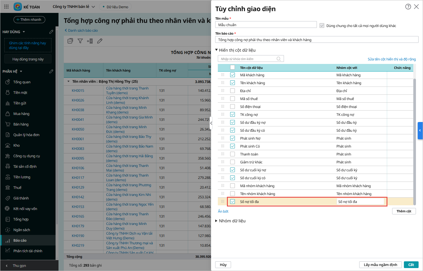Click the help question mark icon
The image size is (423, 271).
pos(408,6)
